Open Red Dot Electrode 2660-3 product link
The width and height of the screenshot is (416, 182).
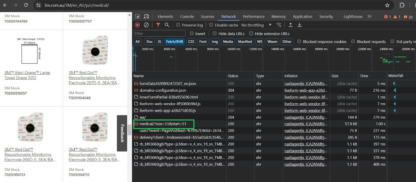click(94, 155)
